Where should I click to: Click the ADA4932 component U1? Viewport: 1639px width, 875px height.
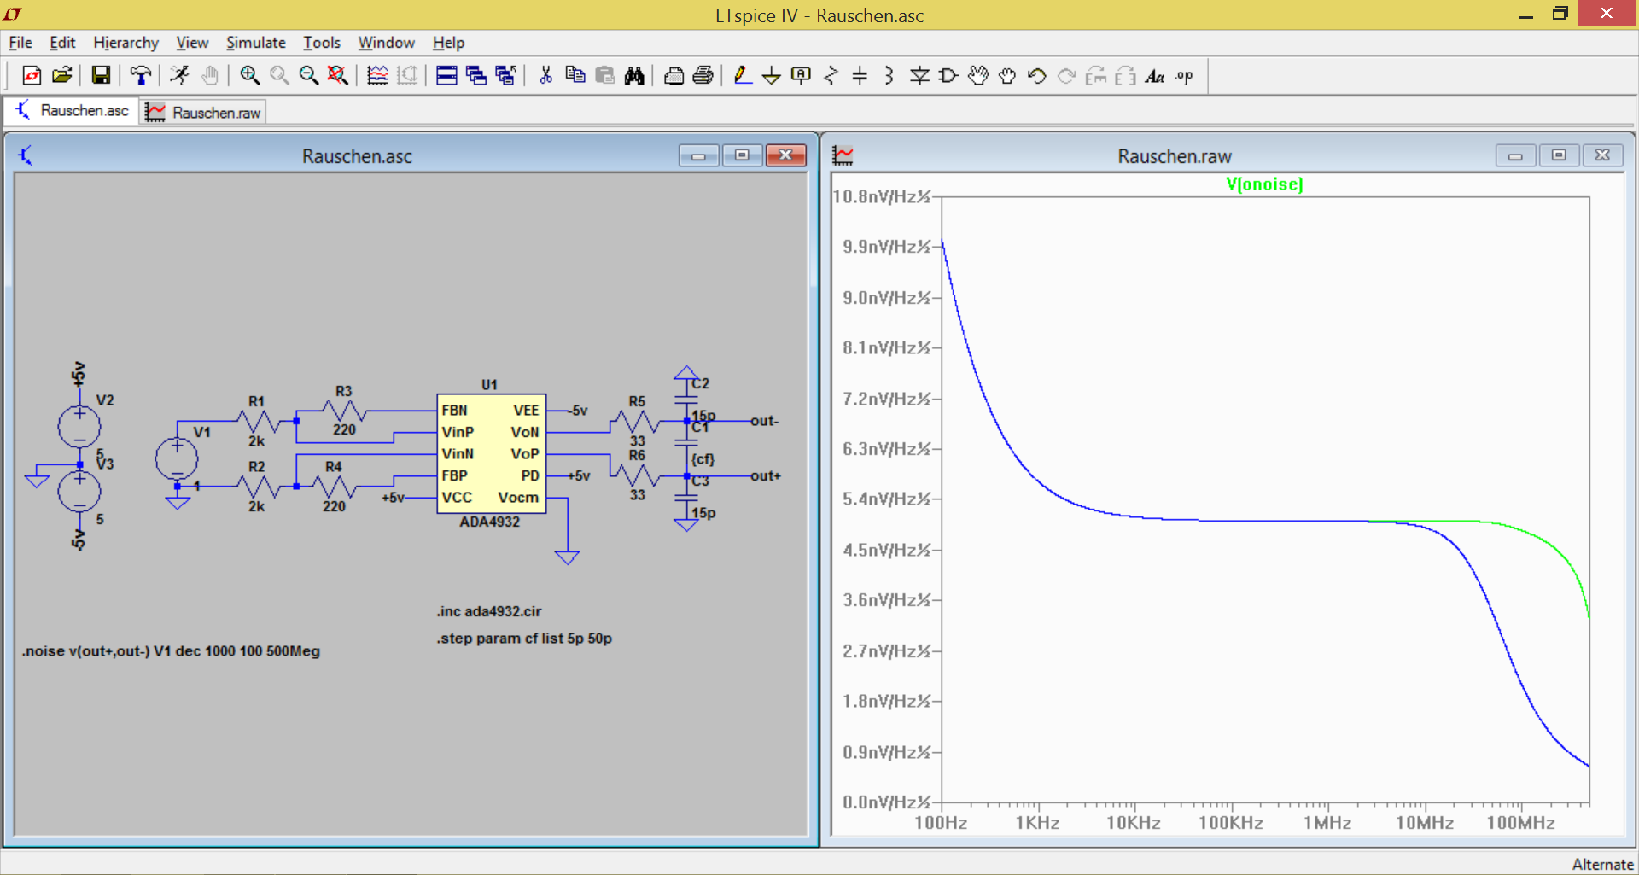pos(491,453)
